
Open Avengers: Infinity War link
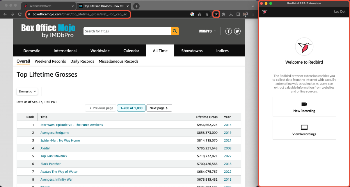(x=56, y=179)
